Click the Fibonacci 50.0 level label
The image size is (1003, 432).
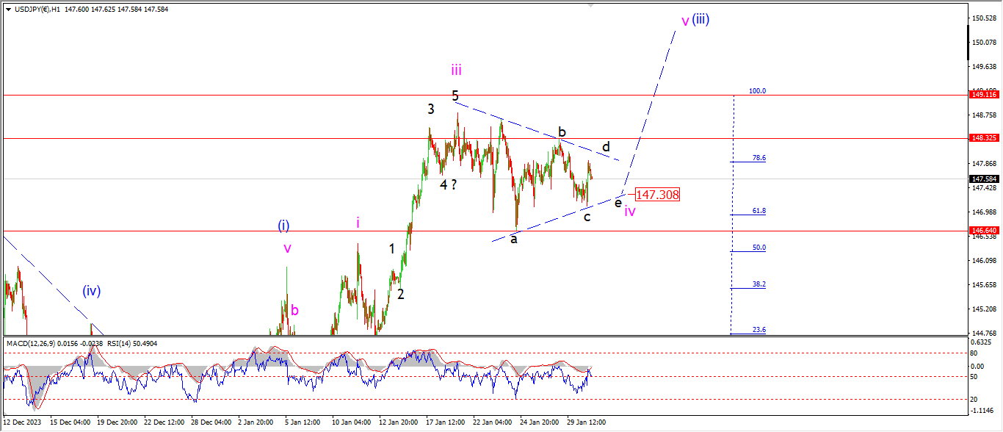pos(758,248)
